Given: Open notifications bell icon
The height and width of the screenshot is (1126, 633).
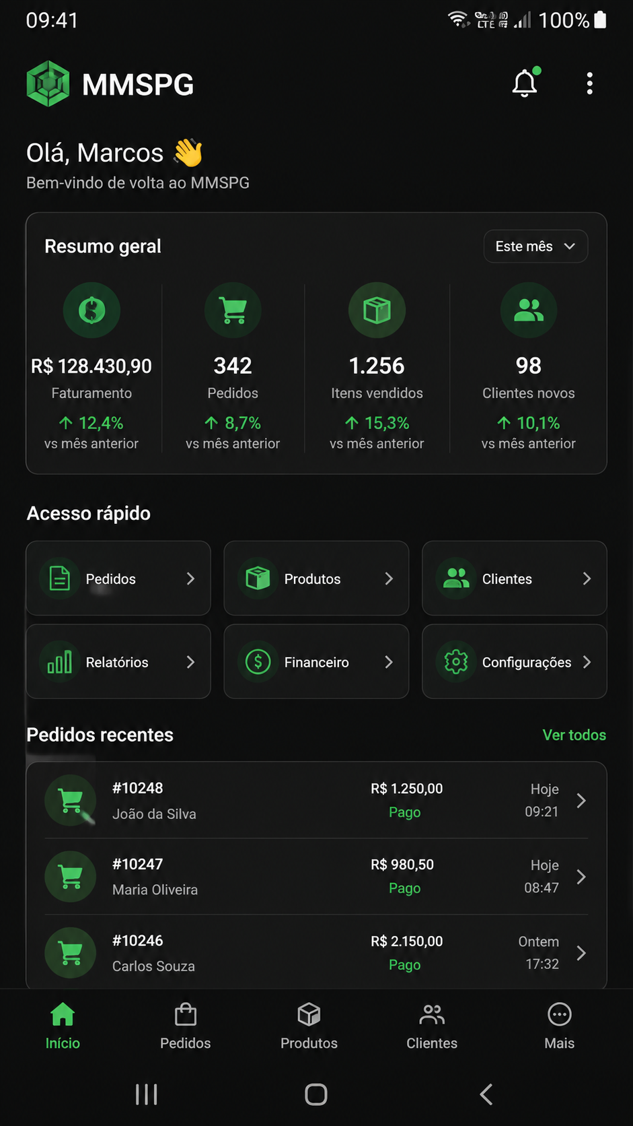Looking at the screenshot, I should pos(525,84).
